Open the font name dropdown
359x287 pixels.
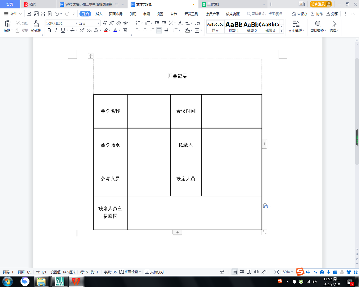[76, 23]
